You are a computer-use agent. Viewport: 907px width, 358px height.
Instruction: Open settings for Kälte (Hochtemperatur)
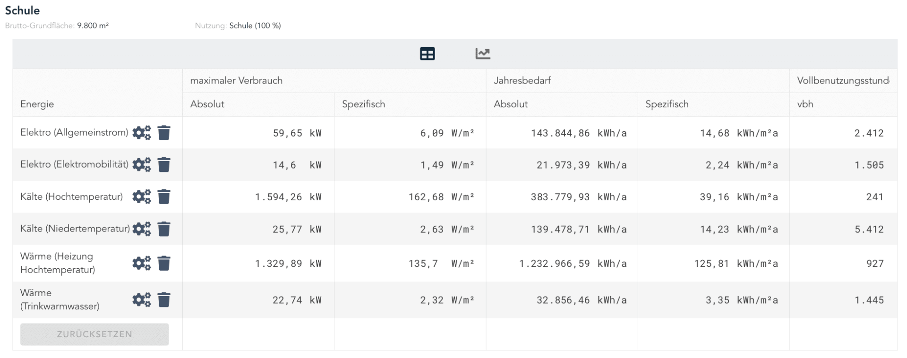coord(141,196)
